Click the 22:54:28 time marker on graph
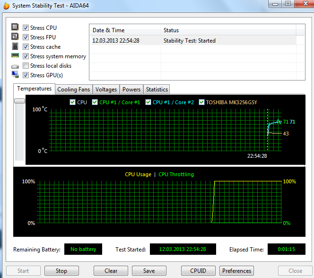Screen dimensions: 314x278 (x=257, y=156)
